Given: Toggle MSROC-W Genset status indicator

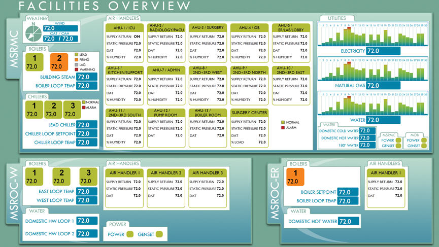Looking at the screenshot, I should pyautogui.click(x=159, y=234).
